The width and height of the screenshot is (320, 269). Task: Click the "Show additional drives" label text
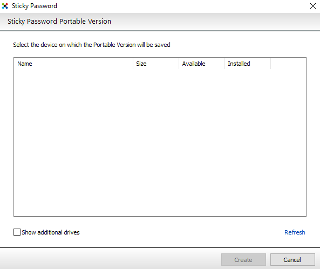click(51, 232)
